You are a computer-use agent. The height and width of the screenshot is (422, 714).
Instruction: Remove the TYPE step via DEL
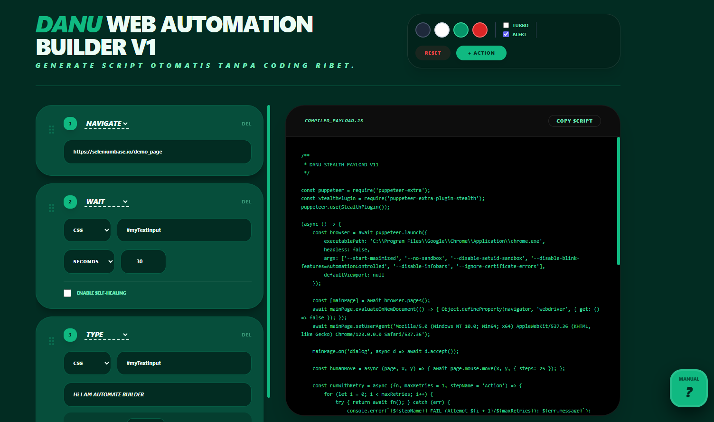click(x=246, y=335)
